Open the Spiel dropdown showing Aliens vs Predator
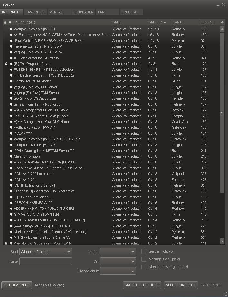The width and height of the screenshot is (228, 297). point(46,252)
